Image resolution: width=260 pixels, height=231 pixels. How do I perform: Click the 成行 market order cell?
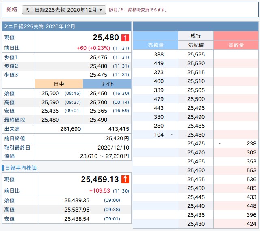[x=195, y=36]
